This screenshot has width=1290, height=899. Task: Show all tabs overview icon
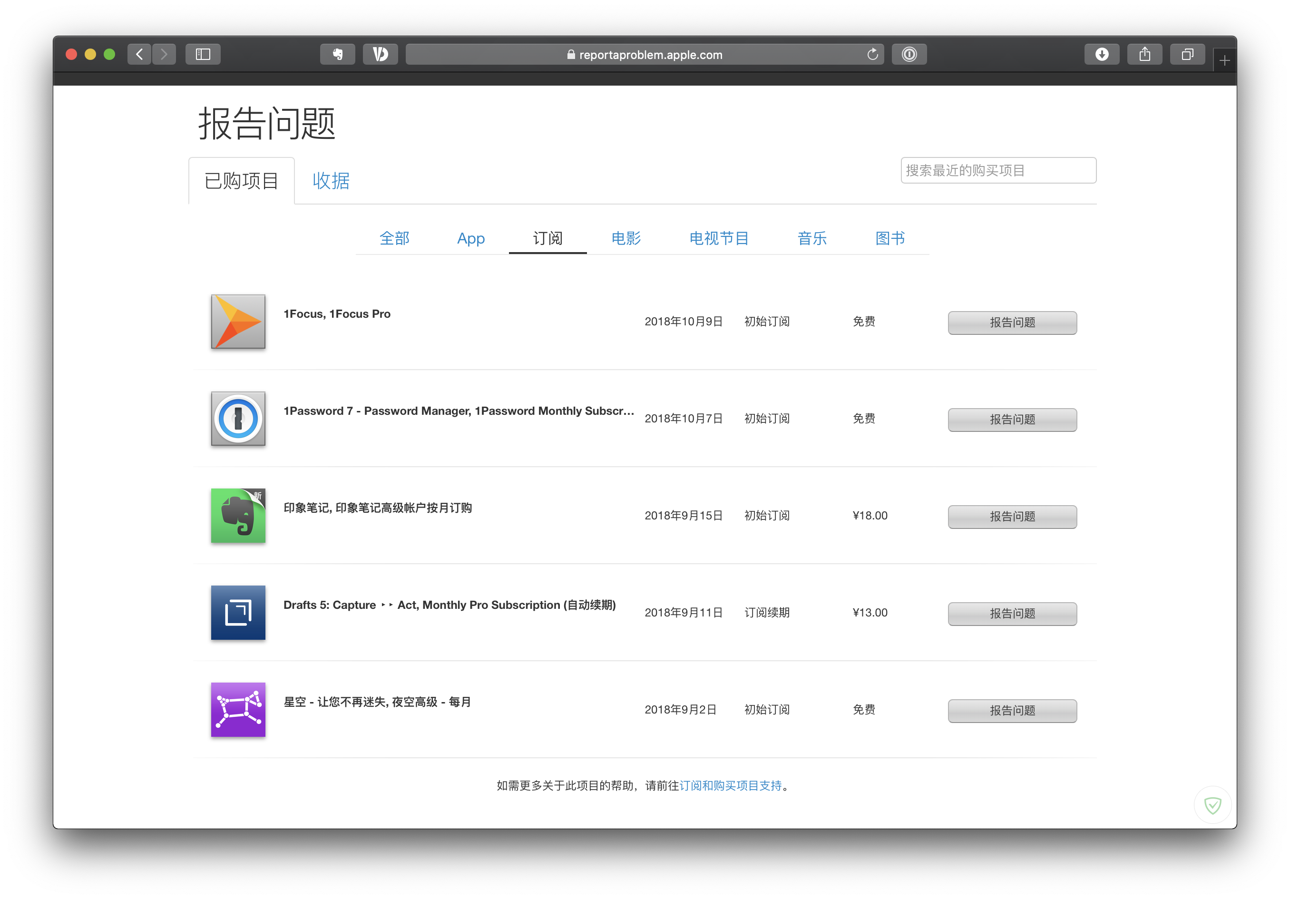pyautogui.click(x=1187, y=55)
